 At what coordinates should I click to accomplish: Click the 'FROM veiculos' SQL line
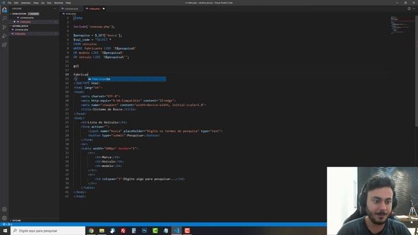(x=85, y=44)
